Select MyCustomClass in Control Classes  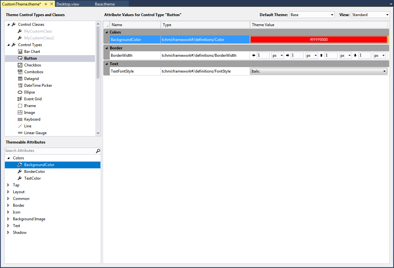38,31
